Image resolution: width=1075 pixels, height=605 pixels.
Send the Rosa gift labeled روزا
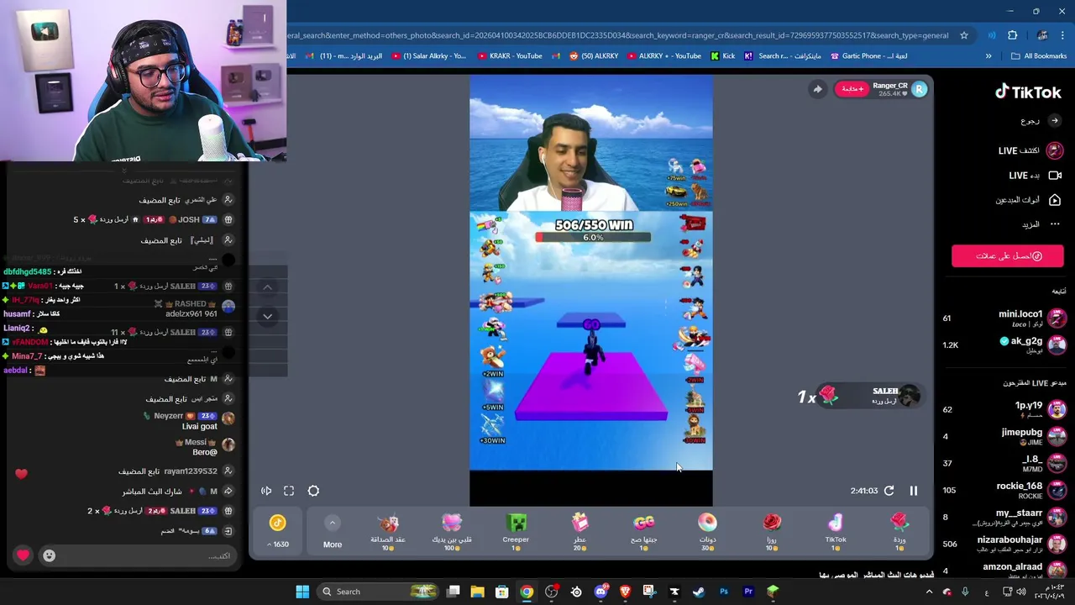coord(771,533)
